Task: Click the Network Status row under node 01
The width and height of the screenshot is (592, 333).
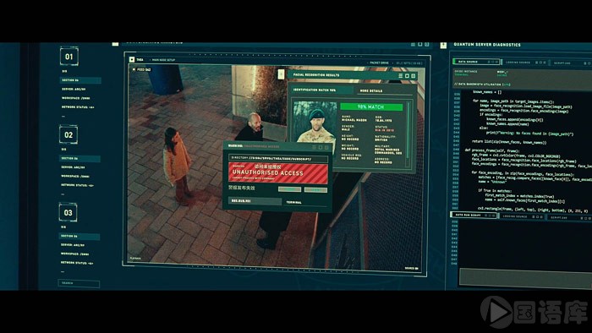Action: [78, 107]
